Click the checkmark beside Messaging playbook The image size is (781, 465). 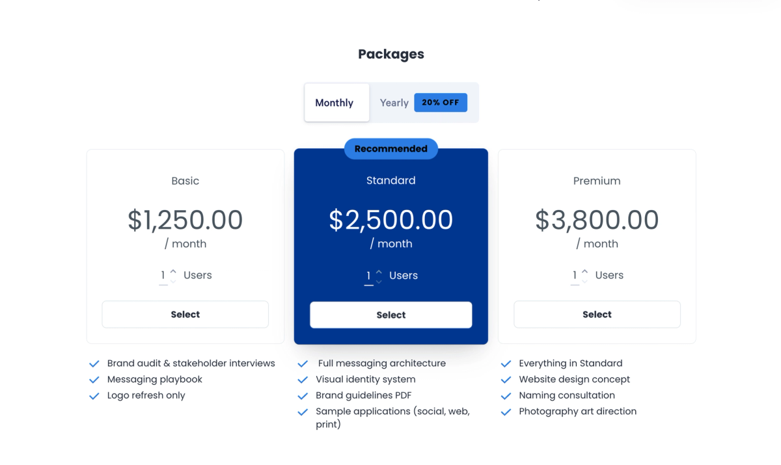click(x=94, y=379)
